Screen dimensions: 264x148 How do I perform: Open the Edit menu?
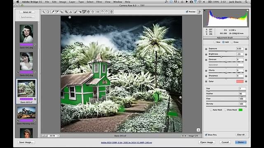click(54, 2)
